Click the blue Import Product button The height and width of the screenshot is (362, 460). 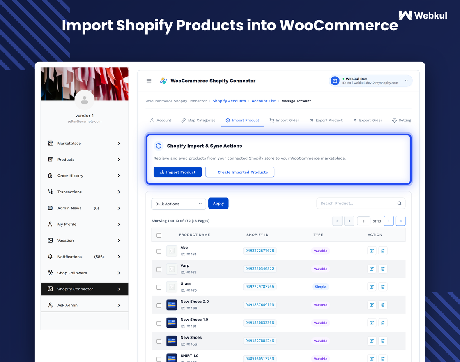click(177, 172)
